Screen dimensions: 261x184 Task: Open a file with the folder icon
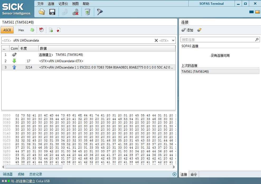click(x=42, y=12)
